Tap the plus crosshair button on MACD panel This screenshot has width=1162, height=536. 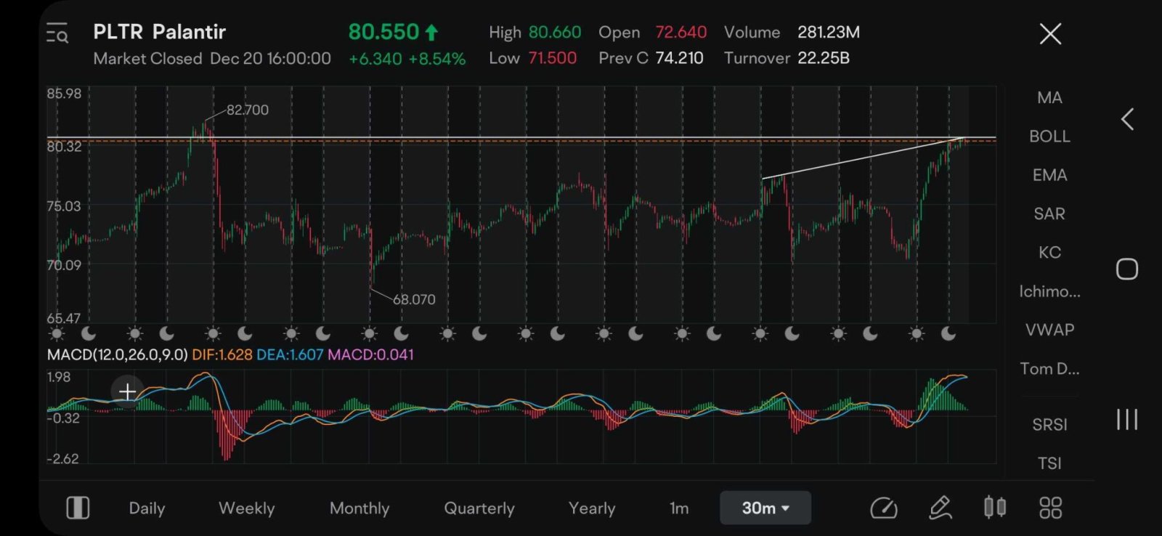pyautogui.click(x=127, y=391)
